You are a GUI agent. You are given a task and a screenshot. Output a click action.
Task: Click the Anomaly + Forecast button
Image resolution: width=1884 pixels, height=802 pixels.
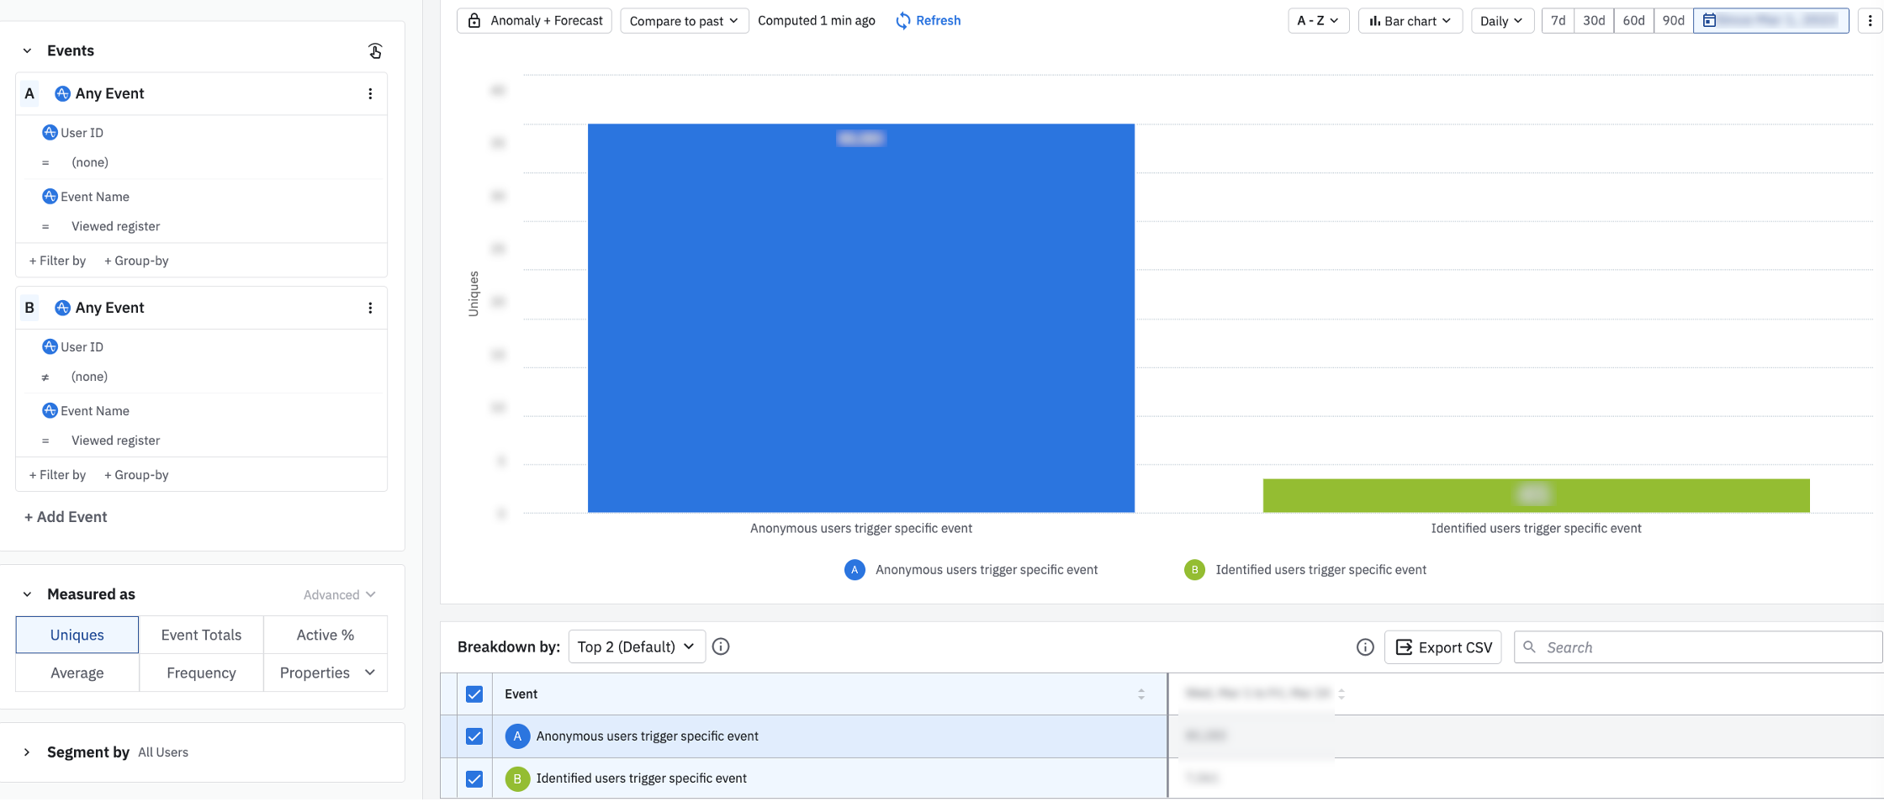[x=536, y=20]
